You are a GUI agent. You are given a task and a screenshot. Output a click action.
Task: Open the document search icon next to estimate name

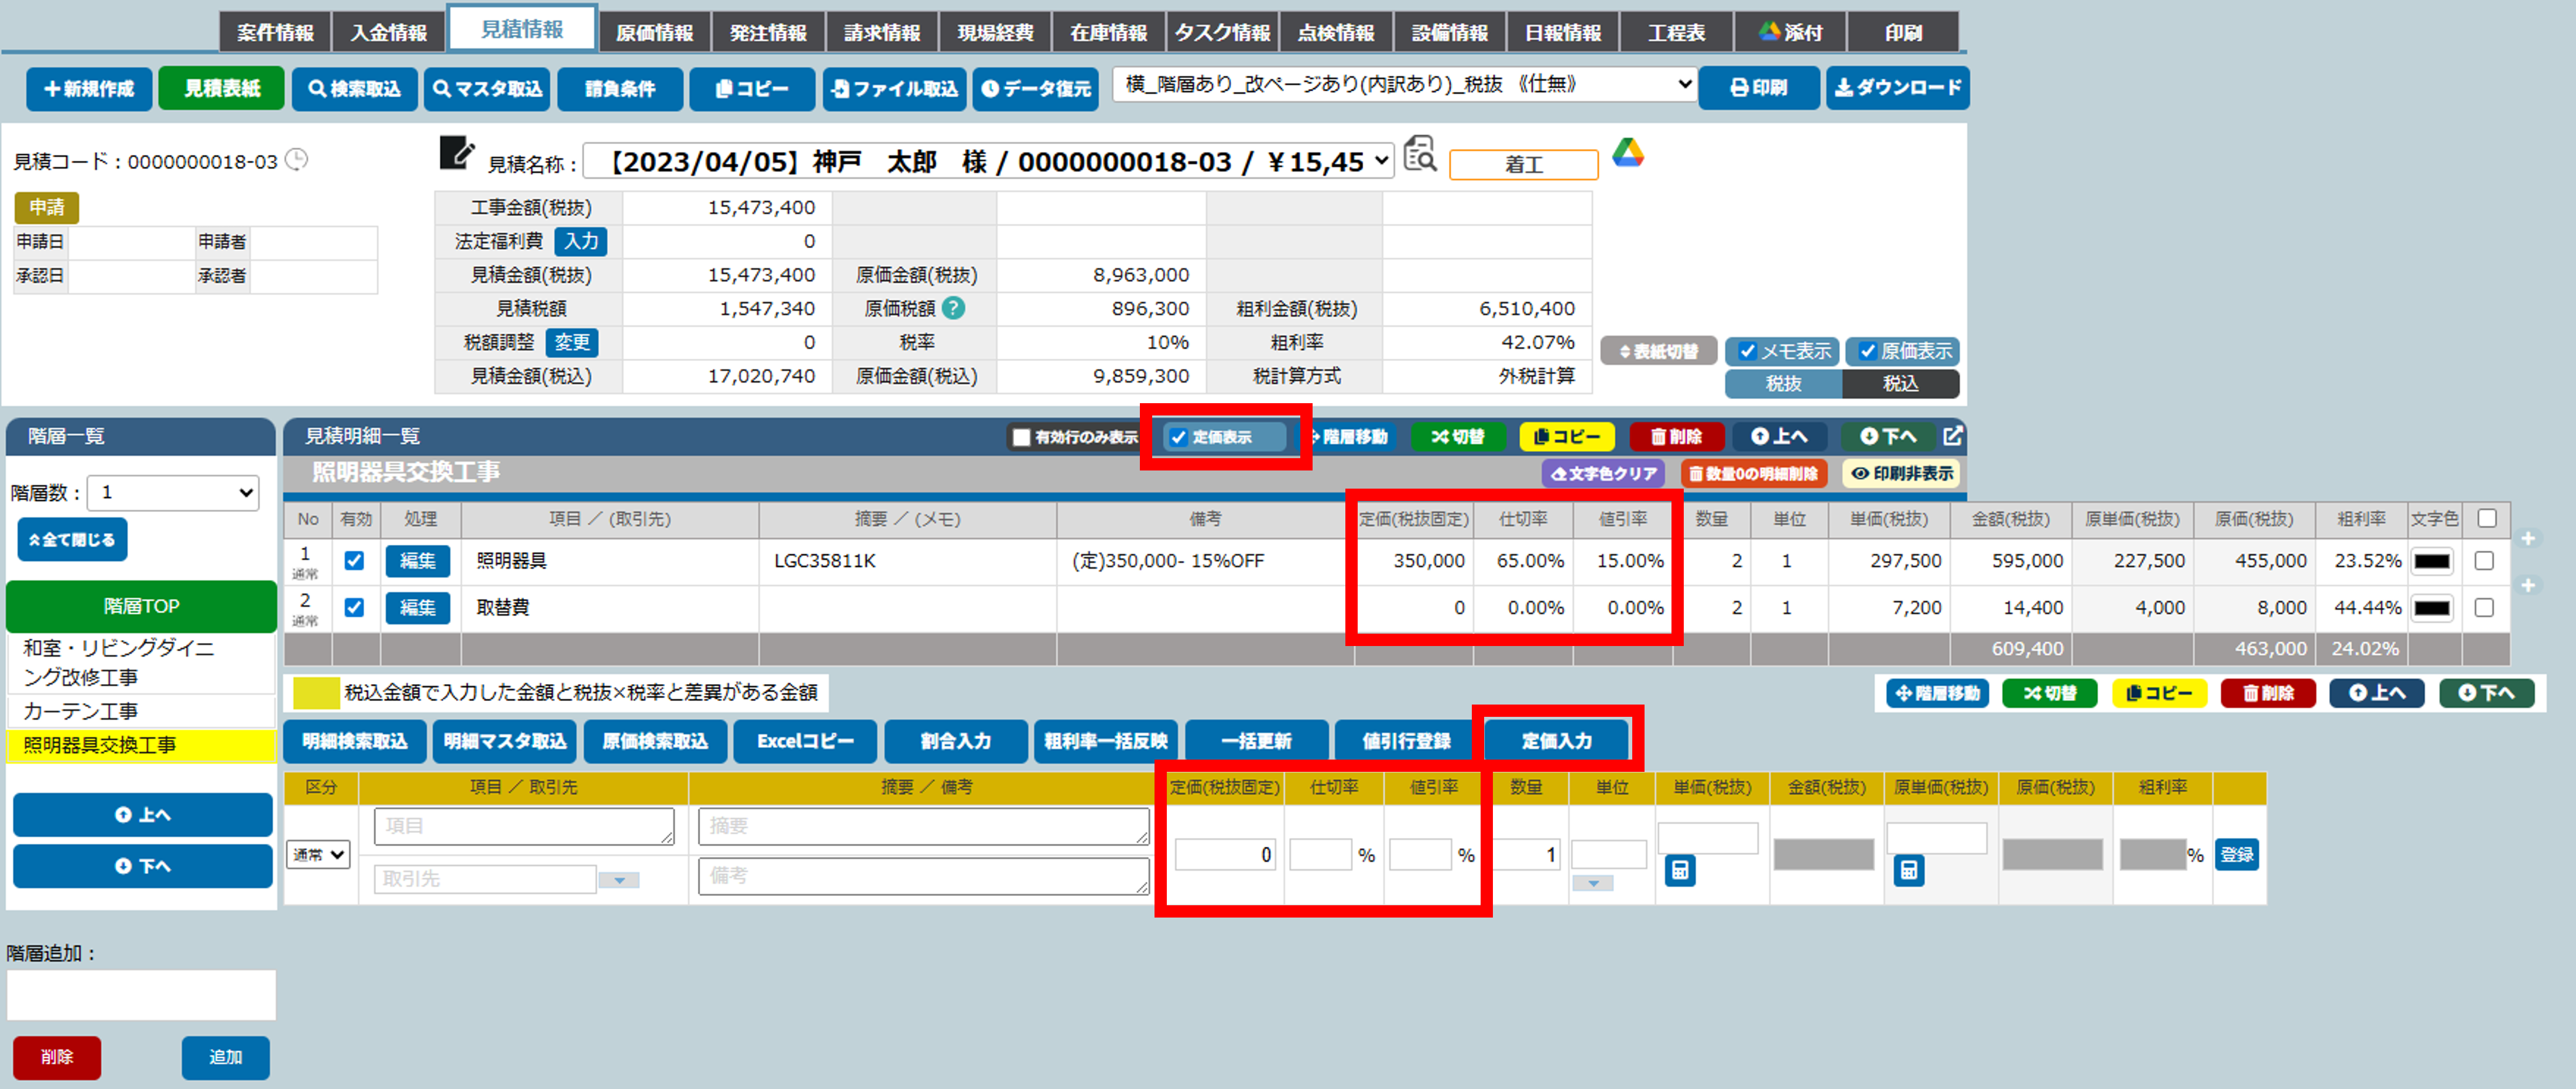point(1419,155)
